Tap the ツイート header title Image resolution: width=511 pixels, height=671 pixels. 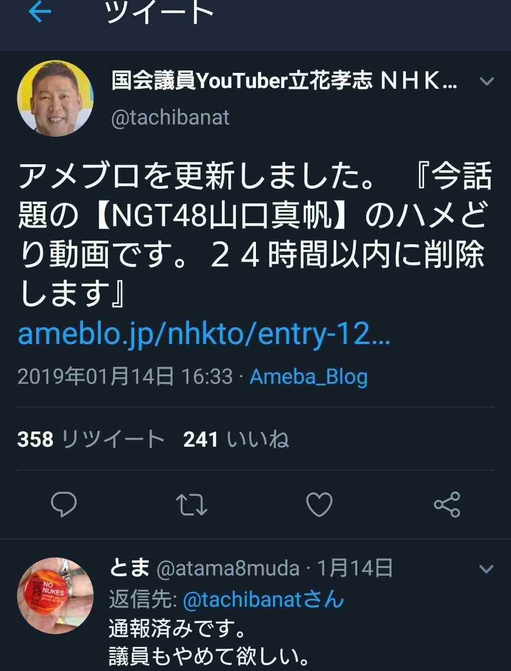coord(159,12)
